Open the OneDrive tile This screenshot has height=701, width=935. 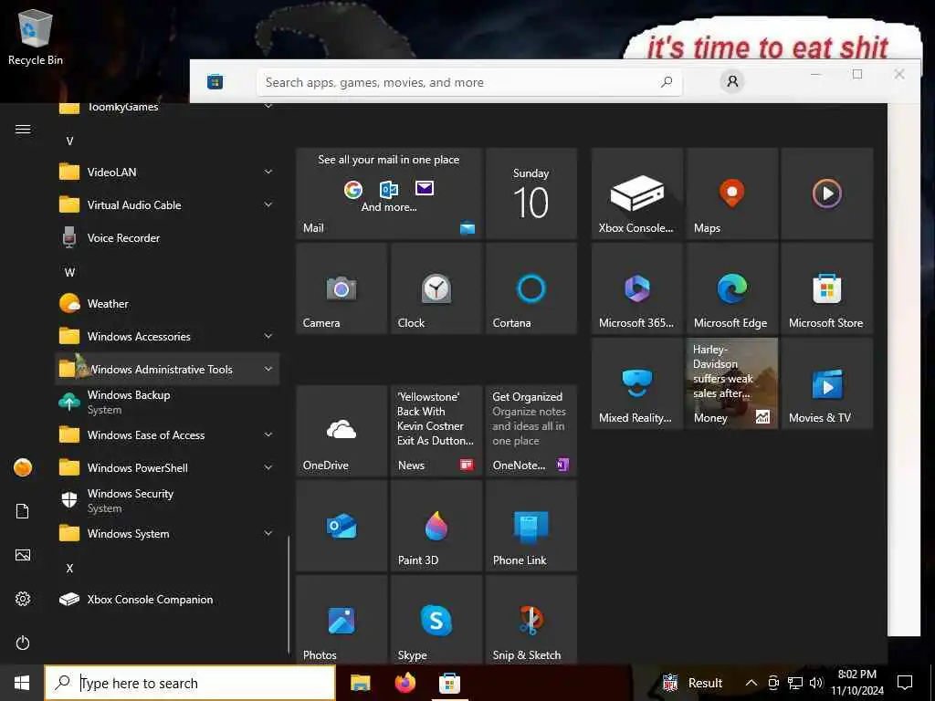tap(341, 431)
